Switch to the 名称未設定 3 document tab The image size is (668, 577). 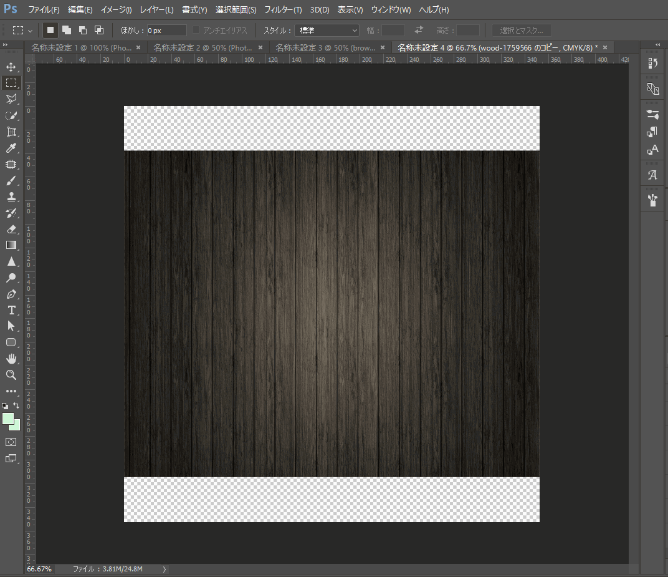pyautogui.click(x=325, y=48)
